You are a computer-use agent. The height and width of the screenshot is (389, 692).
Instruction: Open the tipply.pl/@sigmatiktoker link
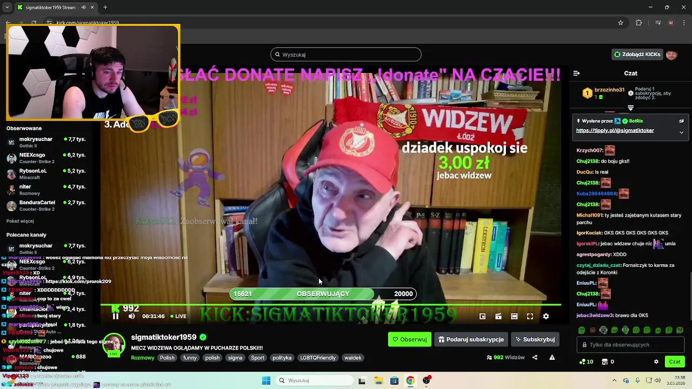615,131
